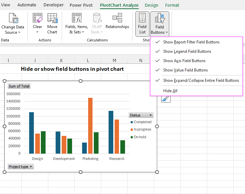Select the Completed legend entry
This screenshot has height=194, width=245.
click(141, 122)
